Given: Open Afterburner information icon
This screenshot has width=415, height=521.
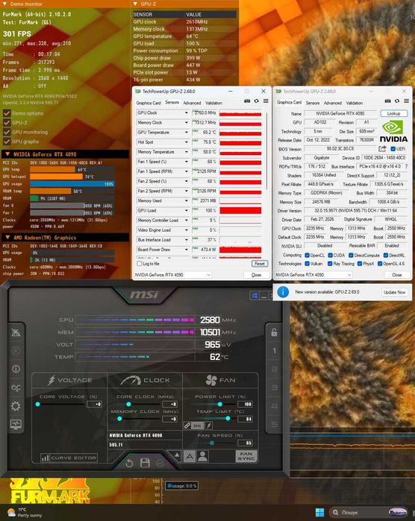Looking at the screenshot, I should point(16,369).
